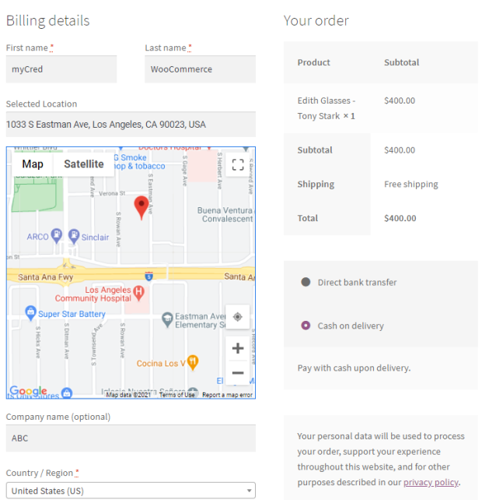
Task: Open the Country / Region dropdown
Action: point(131,491)
